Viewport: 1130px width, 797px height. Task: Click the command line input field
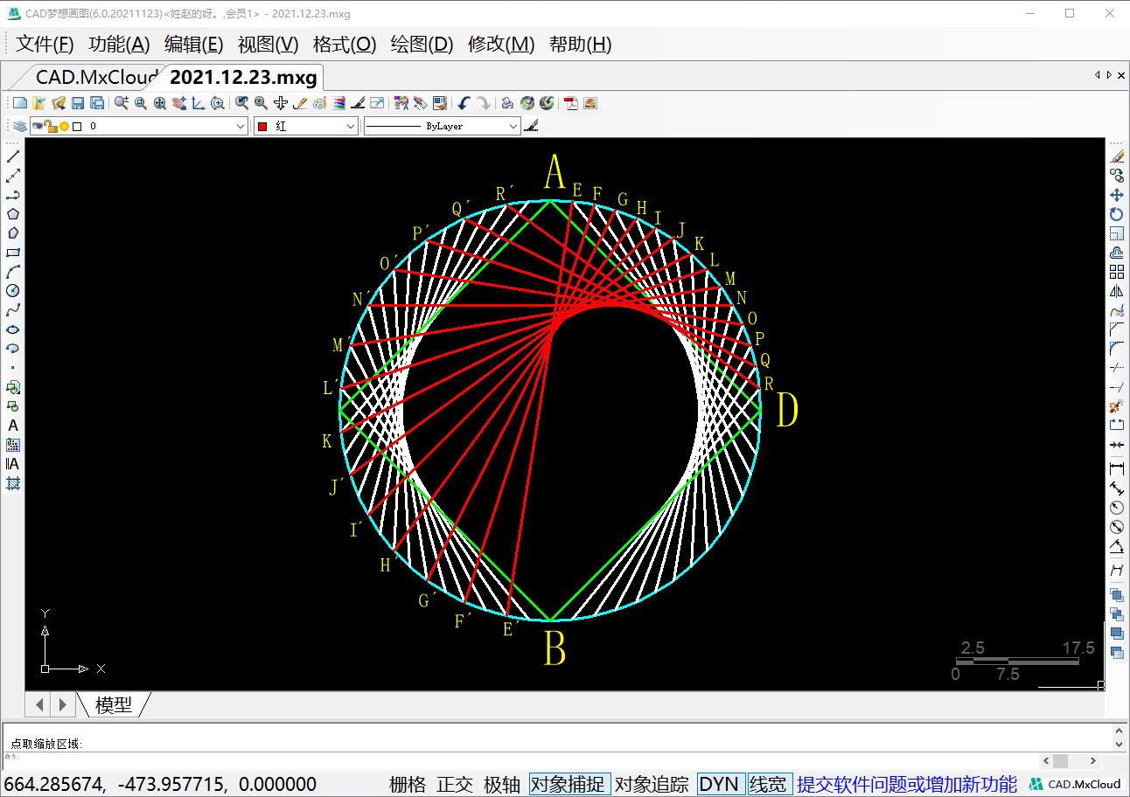pyautogui.click(x=521, y=759)
